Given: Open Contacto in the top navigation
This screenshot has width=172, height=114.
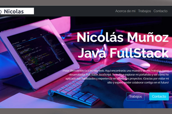Looking at the screenshot, I should [x=160, y=11].
